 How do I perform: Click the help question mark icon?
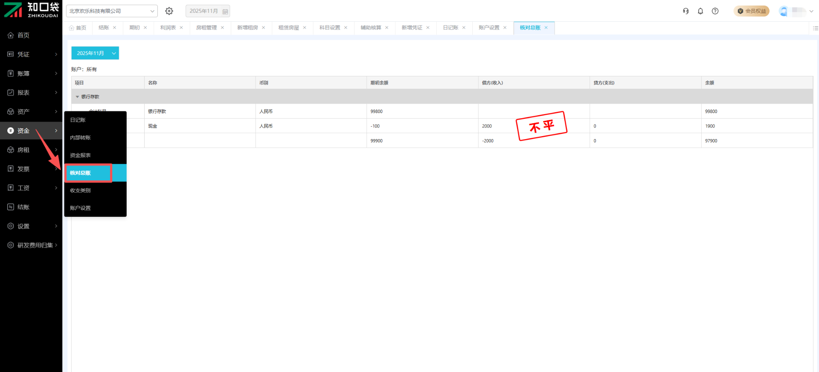click(x=715, y=11)
